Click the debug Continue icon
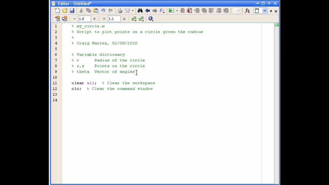Image resolution: width=329 pixels, height=185 pixels. point(219,11)
